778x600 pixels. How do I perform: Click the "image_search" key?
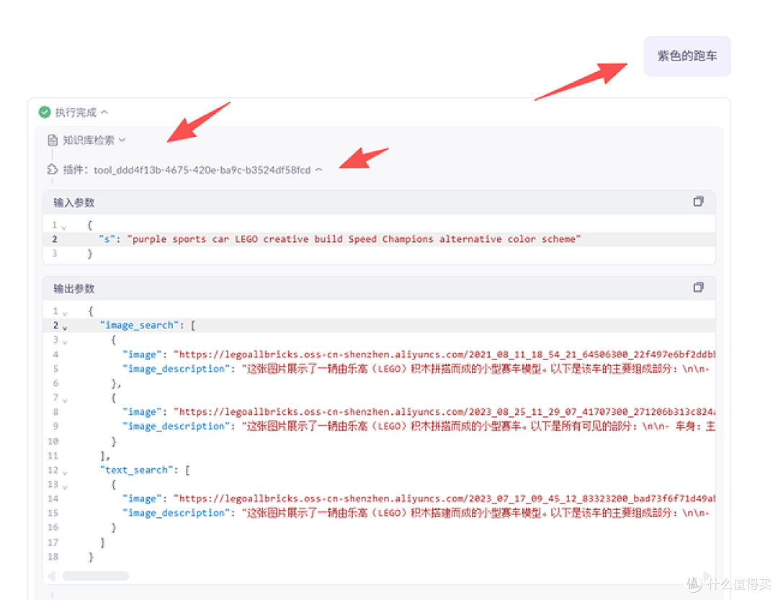click(139, 325)
